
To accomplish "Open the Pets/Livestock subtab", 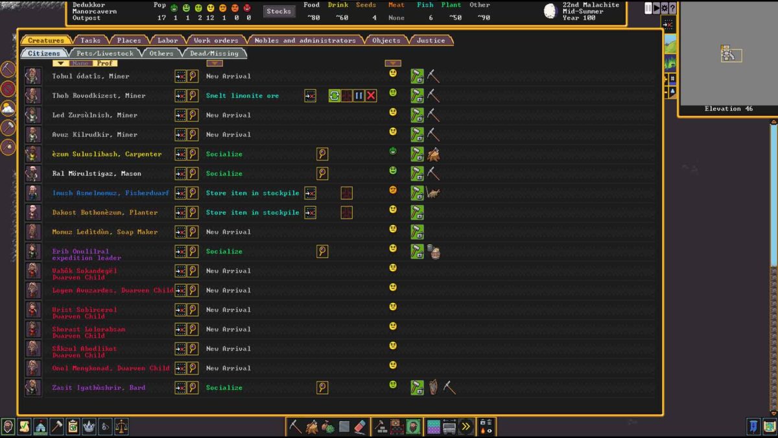I will 104,53.
